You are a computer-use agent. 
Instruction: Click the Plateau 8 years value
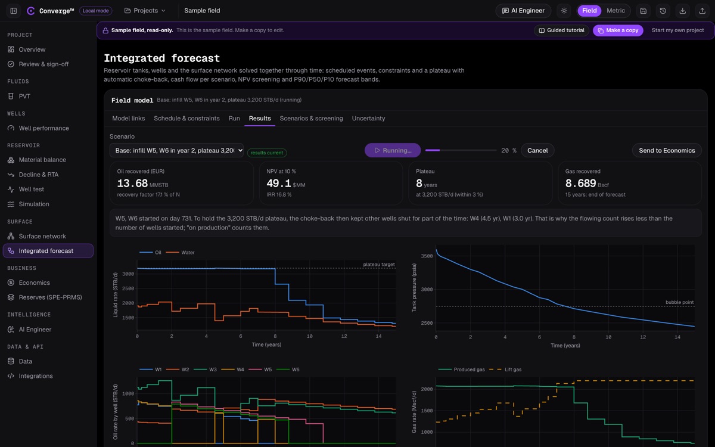419,184
